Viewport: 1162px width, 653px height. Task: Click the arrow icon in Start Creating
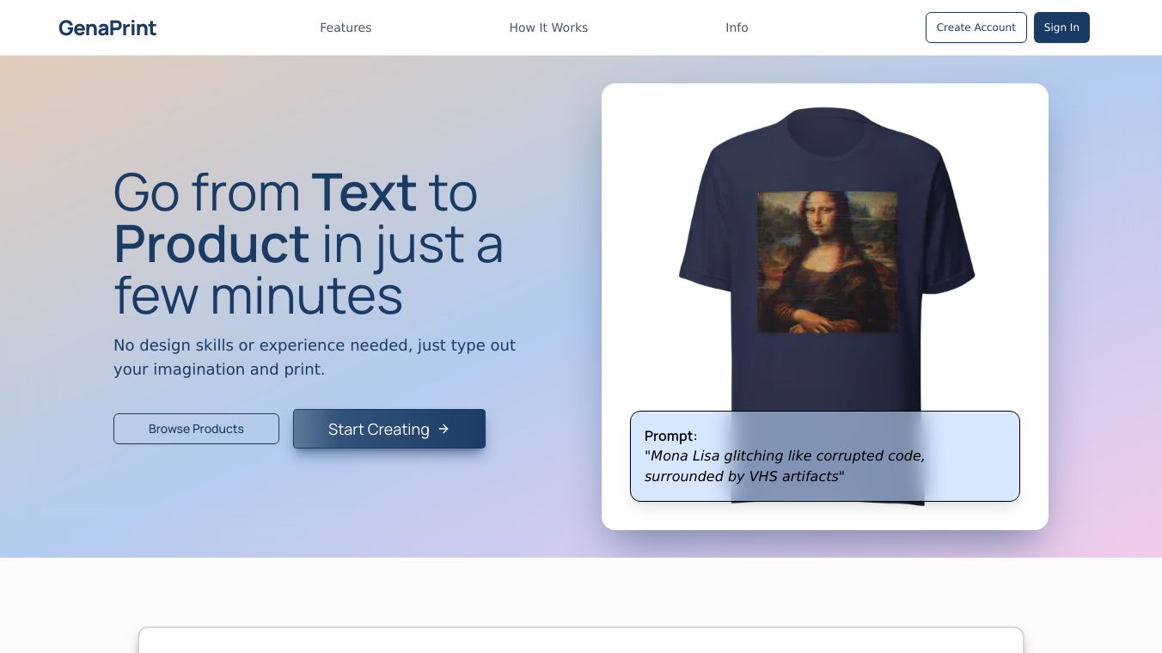click(443, 429)
